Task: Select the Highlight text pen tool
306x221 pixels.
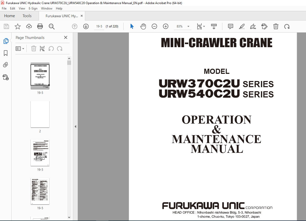Action: [x=242, y=26]
